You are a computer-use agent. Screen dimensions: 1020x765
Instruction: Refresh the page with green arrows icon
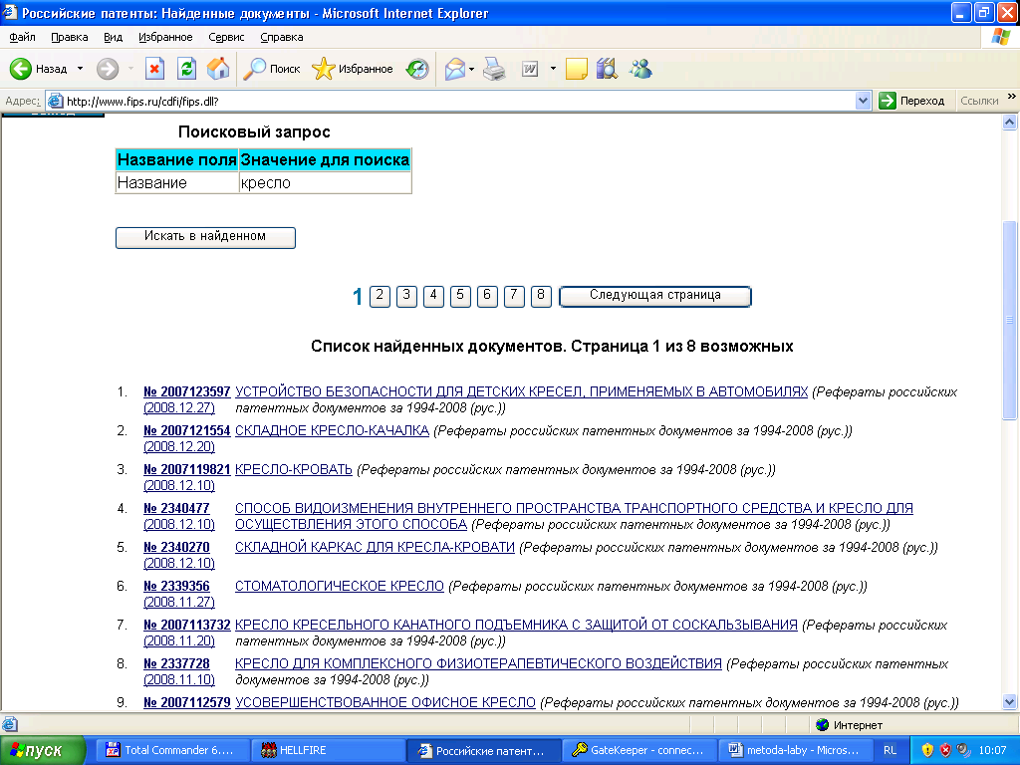pyautogui.click(x=186, y=69)
